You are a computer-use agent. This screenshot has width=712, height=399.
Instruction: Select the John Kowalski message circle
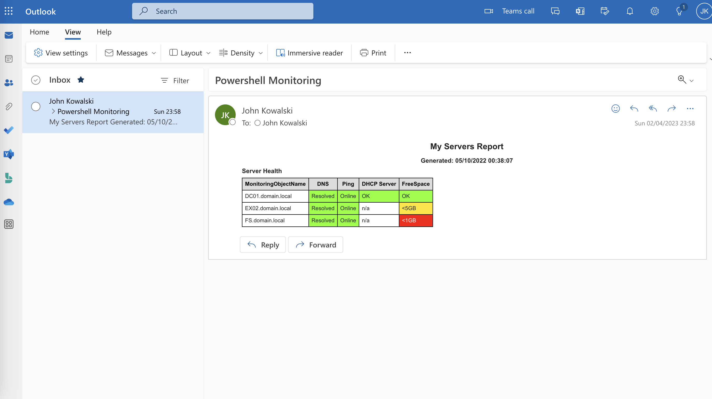36,106
